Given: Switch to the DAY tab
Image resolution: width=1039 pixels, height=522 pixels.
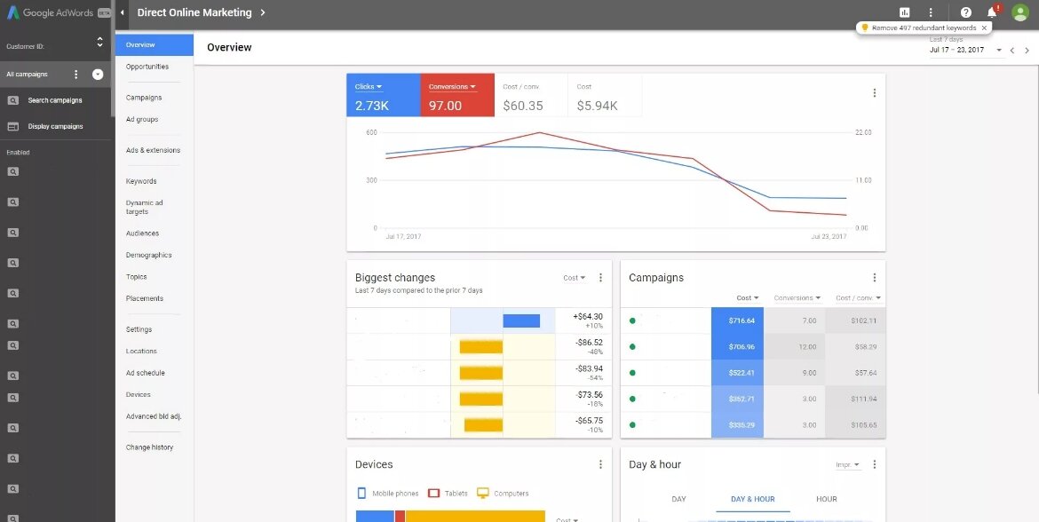Looking at the screenshot, I should (x=679, y=500).
